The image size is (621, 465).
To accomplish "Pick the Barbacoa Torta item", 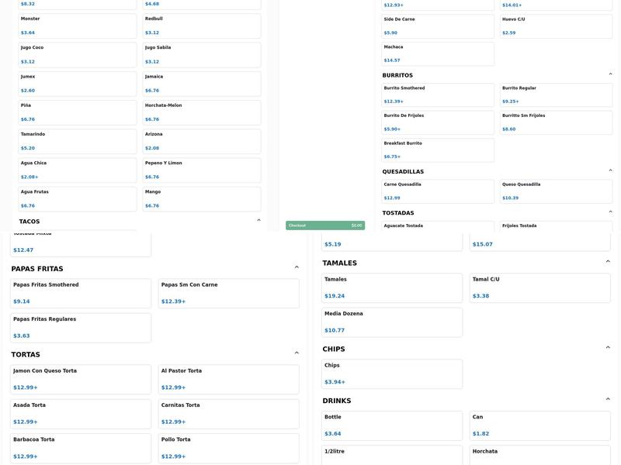I will coord(81,448).
